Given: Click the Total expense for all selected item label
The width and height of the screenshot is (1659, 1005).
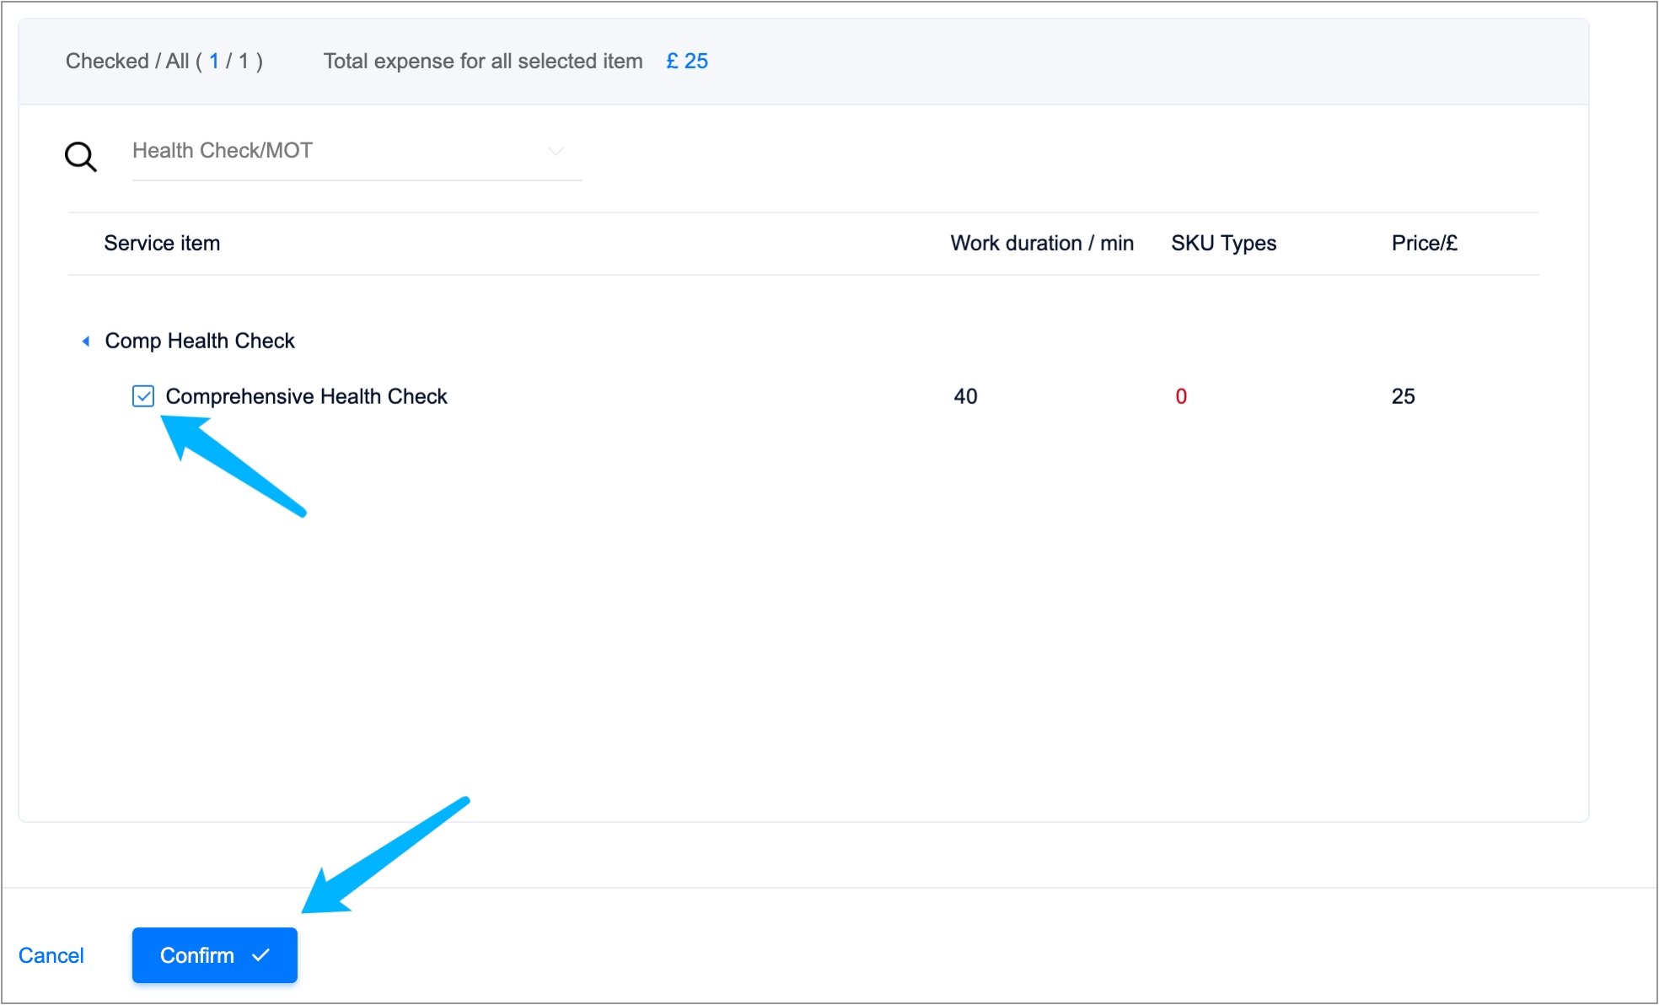Looking at the screenshot, I should pyautogui.click(x=483, y=62).
